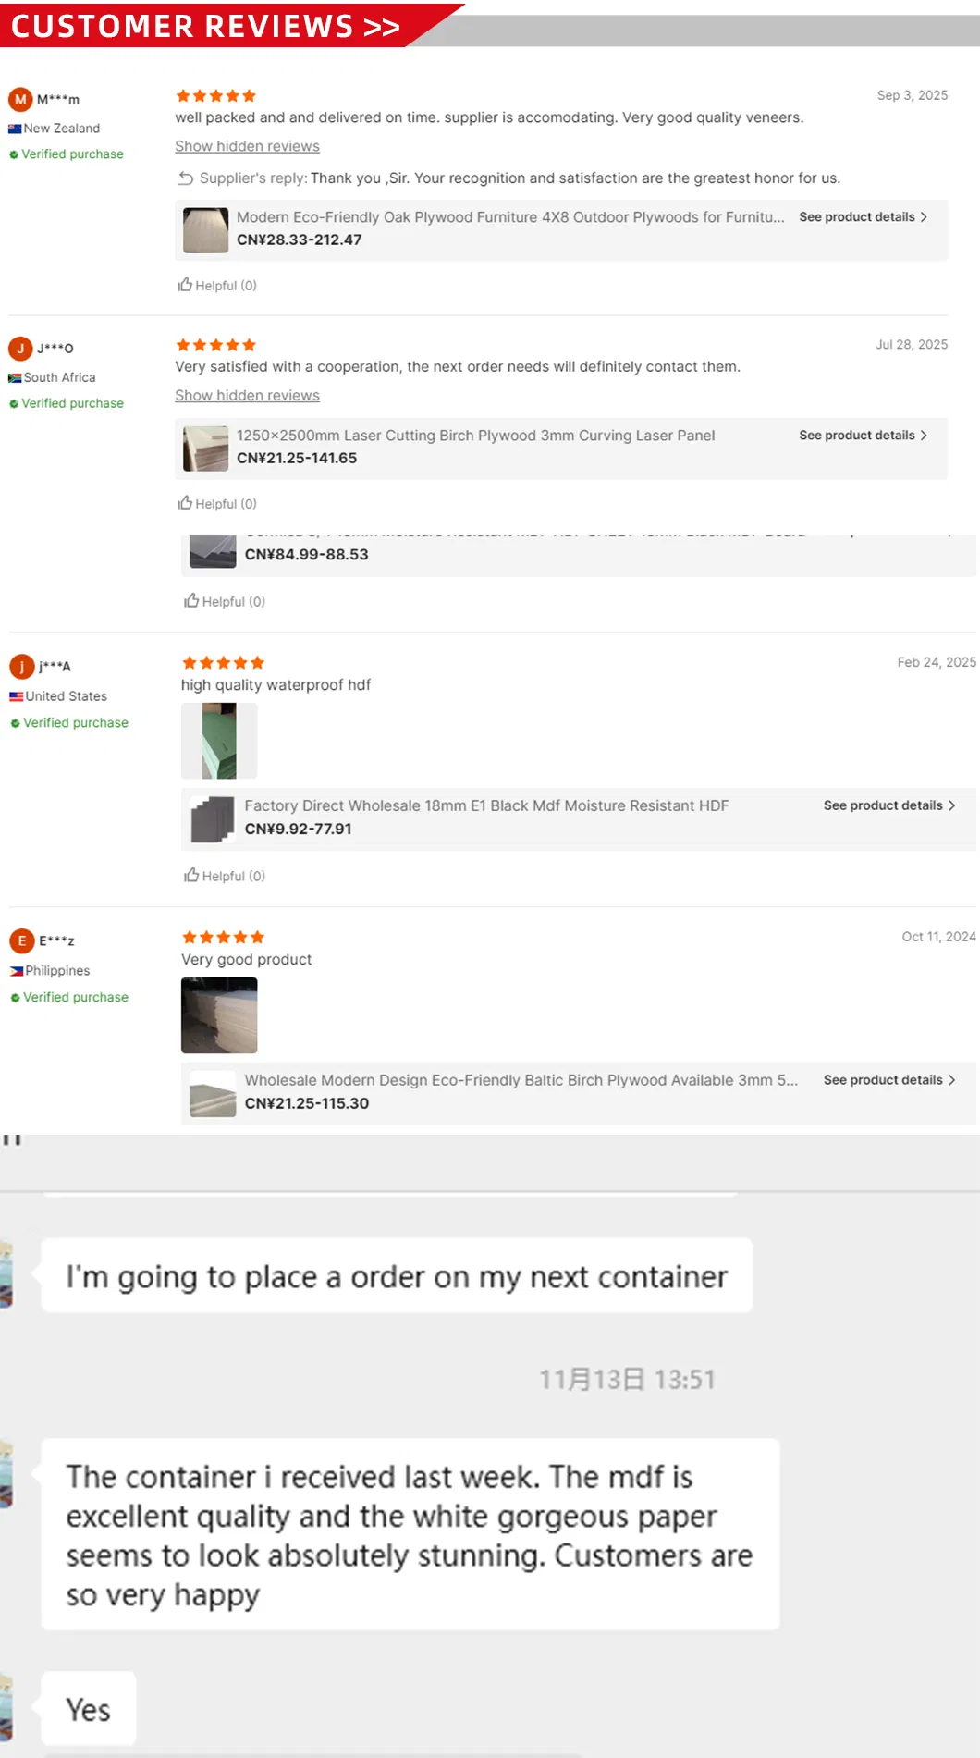
Task: Open Modern Eco-Friendly Oak Plywood product title
Action: [509, 217]
